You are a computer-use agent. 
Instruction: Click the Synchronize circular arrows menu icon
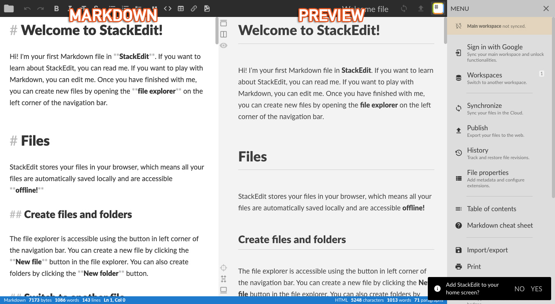tap(459, 109)
